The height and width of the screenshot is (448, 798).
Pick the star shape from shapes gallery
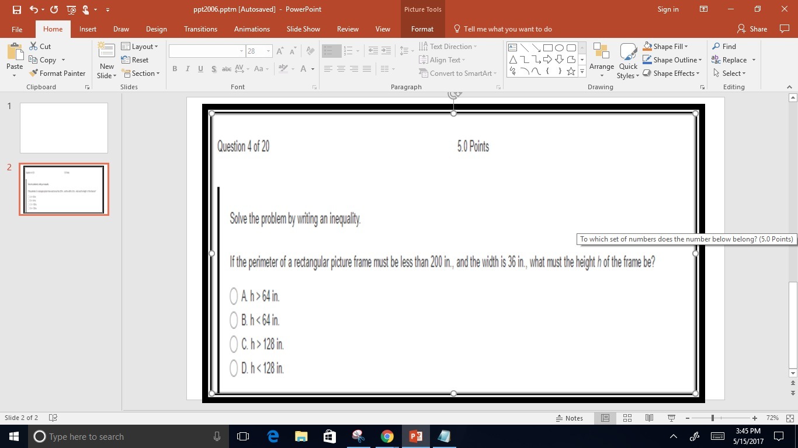coord(571,71)
